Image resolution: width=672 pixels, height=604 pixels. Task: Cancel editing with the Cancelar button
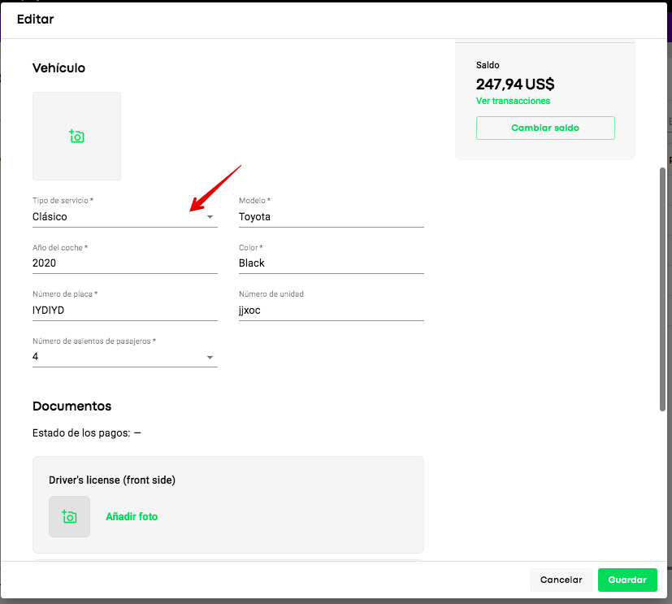(x=561, y=580)
